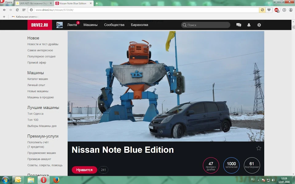295x184 pixels.
Task: Show hidden tray icons arrow
Action: pyautogui.click(x=258, y=180)
